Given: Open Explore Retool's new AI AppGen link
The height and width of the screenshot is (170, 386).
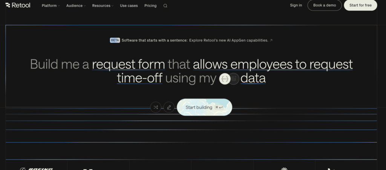Looking at the screenshot, I should point(228,40).
